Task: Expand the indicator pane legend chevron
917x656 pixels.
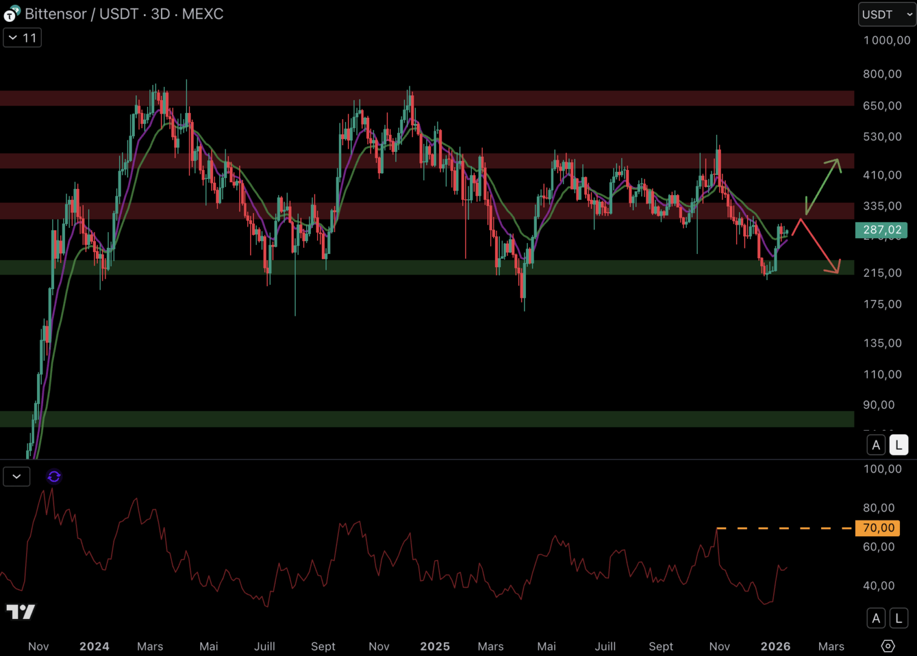Action: (x=16, y=477)
